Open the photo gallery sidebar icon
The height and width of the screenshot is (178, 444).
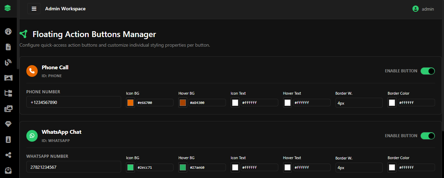click(x=8, y=109)
